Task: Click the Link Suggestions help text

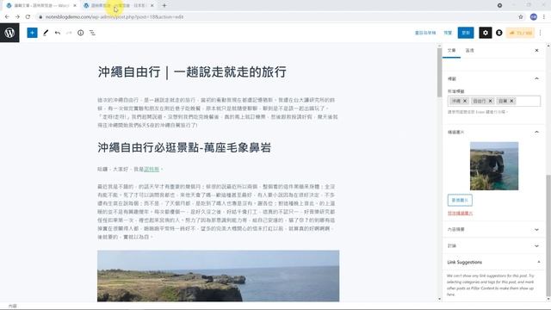Action: click(490, 285)
